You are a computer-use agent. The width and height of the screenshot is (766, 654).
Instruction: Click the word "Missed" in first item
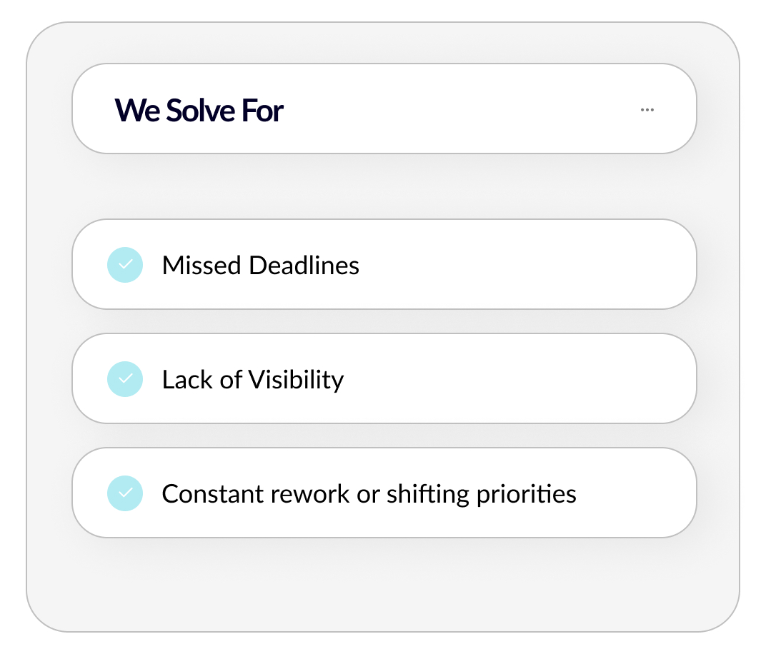(x=202, y=266)
